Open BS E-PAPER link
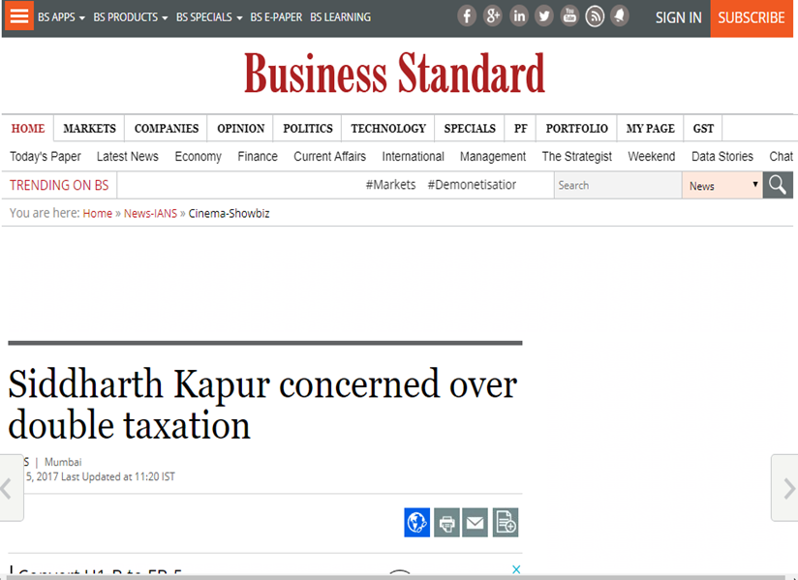The width and height of the screenshot is (798, 580). pyautogui.click(x=276, y=17)
